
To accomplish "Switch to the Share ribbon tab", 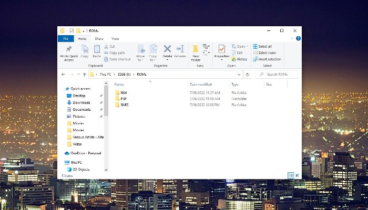I will point(99,39).
